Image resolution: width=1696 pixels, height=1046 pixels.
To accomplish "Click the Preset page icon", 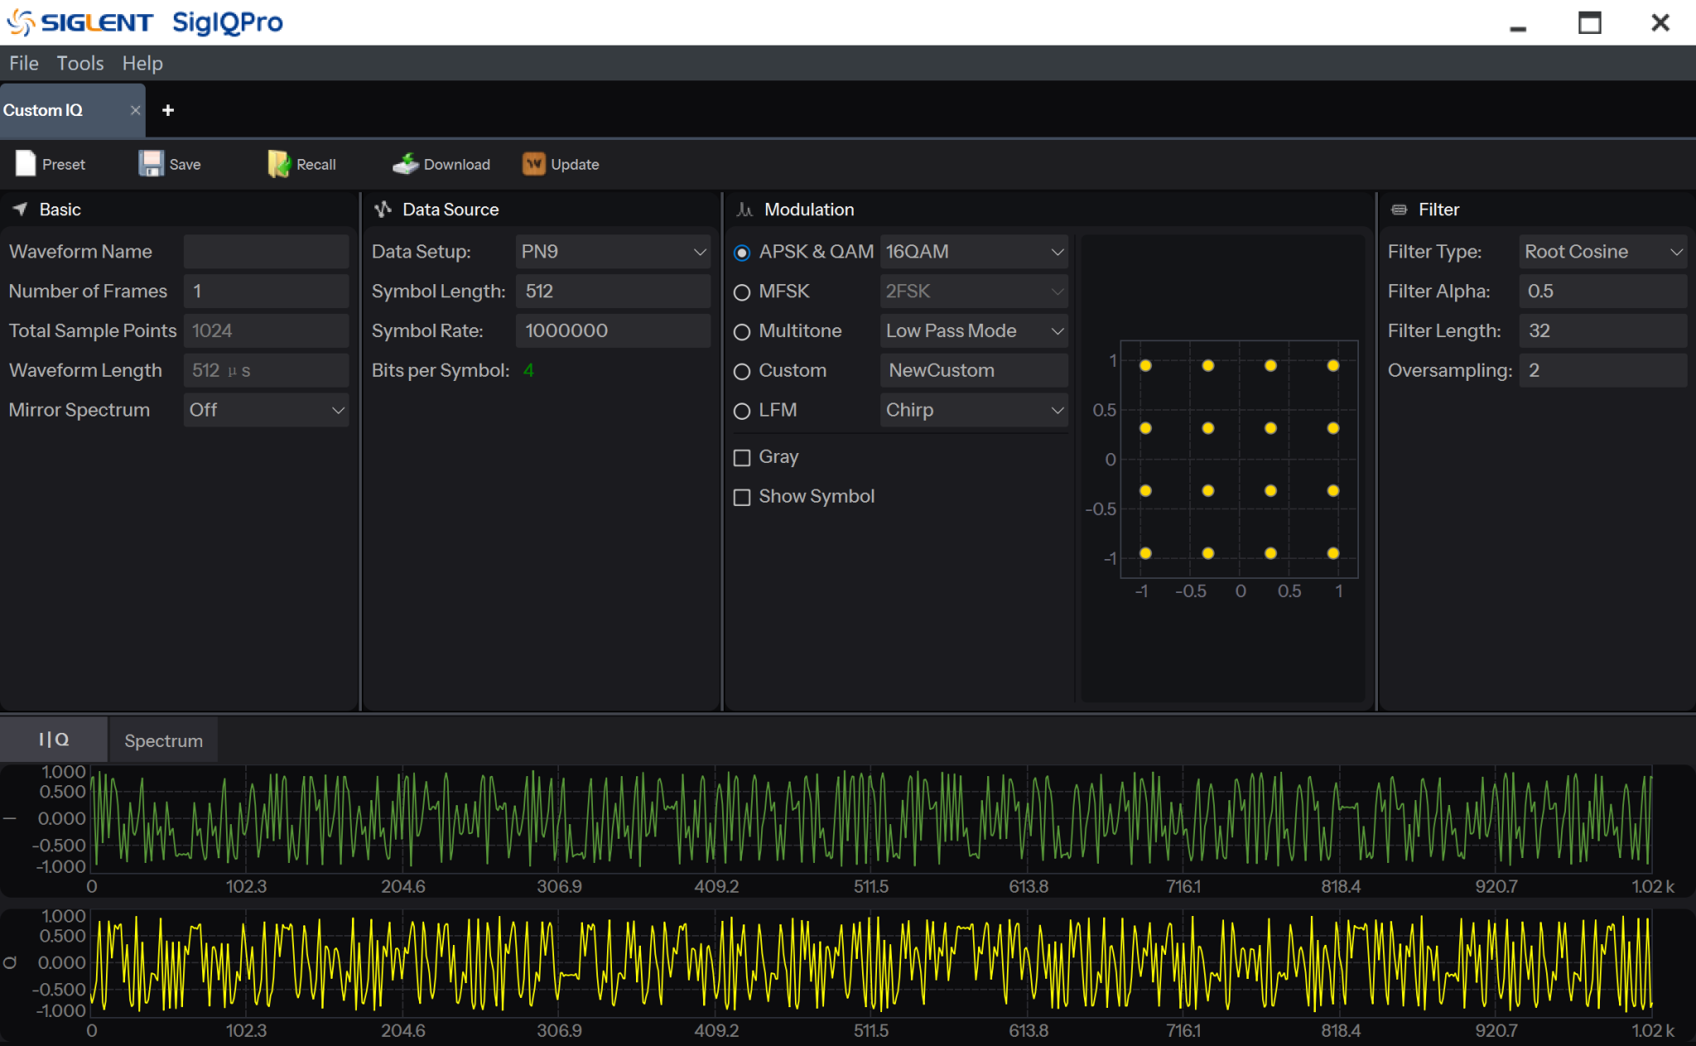I will 26,164.
